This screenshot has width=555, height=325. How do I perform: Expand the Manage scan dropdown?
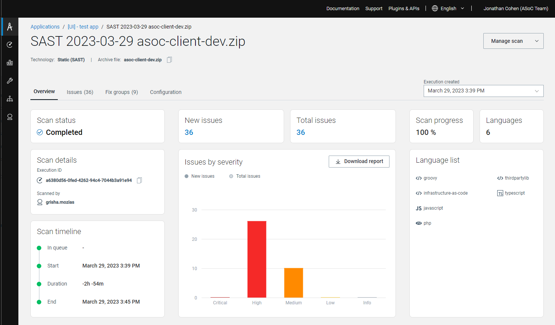pyautogui.click(x=513, y=41)
